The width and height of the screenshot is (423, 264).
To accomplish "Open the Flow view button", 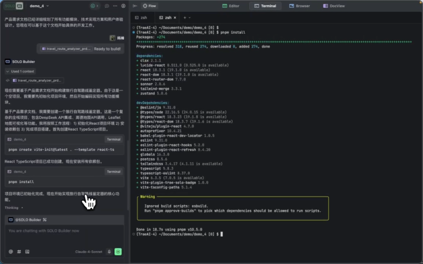I will click(150, 6).
